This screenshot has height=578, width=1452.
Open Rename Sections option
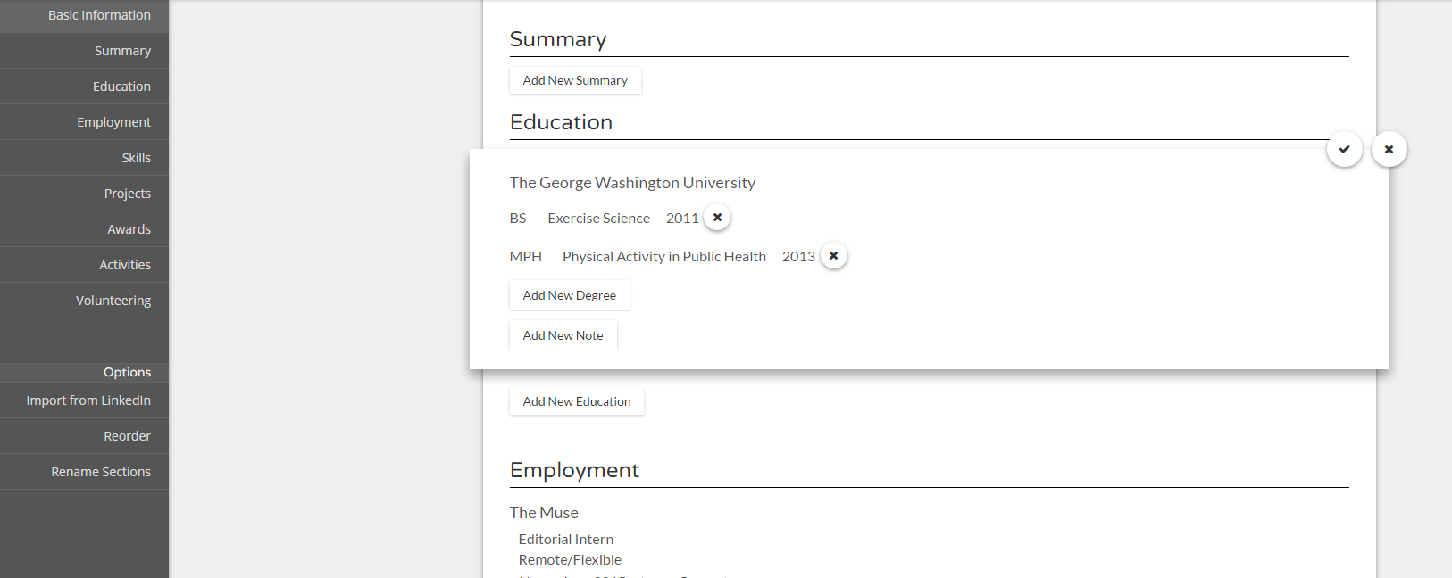pyautogui.click(x=84, y=472)
